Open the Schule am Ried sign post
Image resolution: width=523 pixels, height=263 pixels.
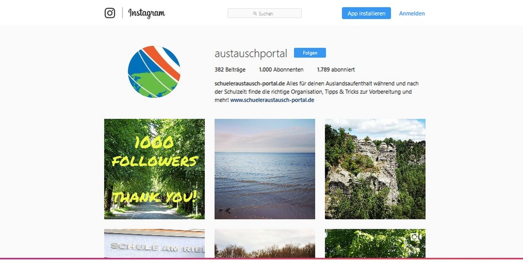(x=154, y=243)
